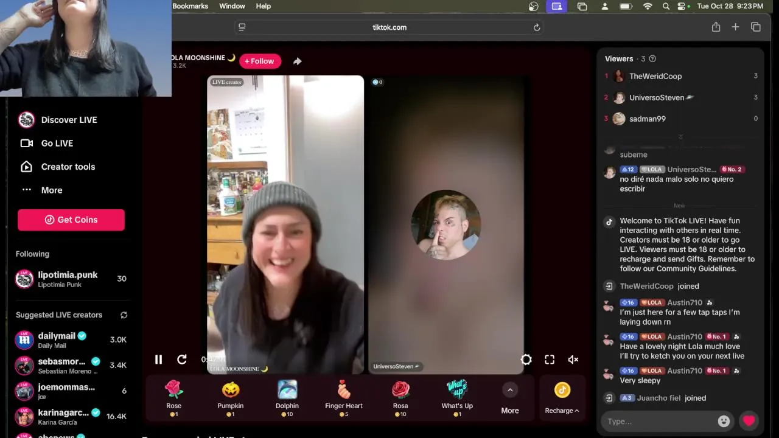Viewport: 779px width, 438px height.
Task: Click the menu bar date and time
Action: click(x=730, y=6)
